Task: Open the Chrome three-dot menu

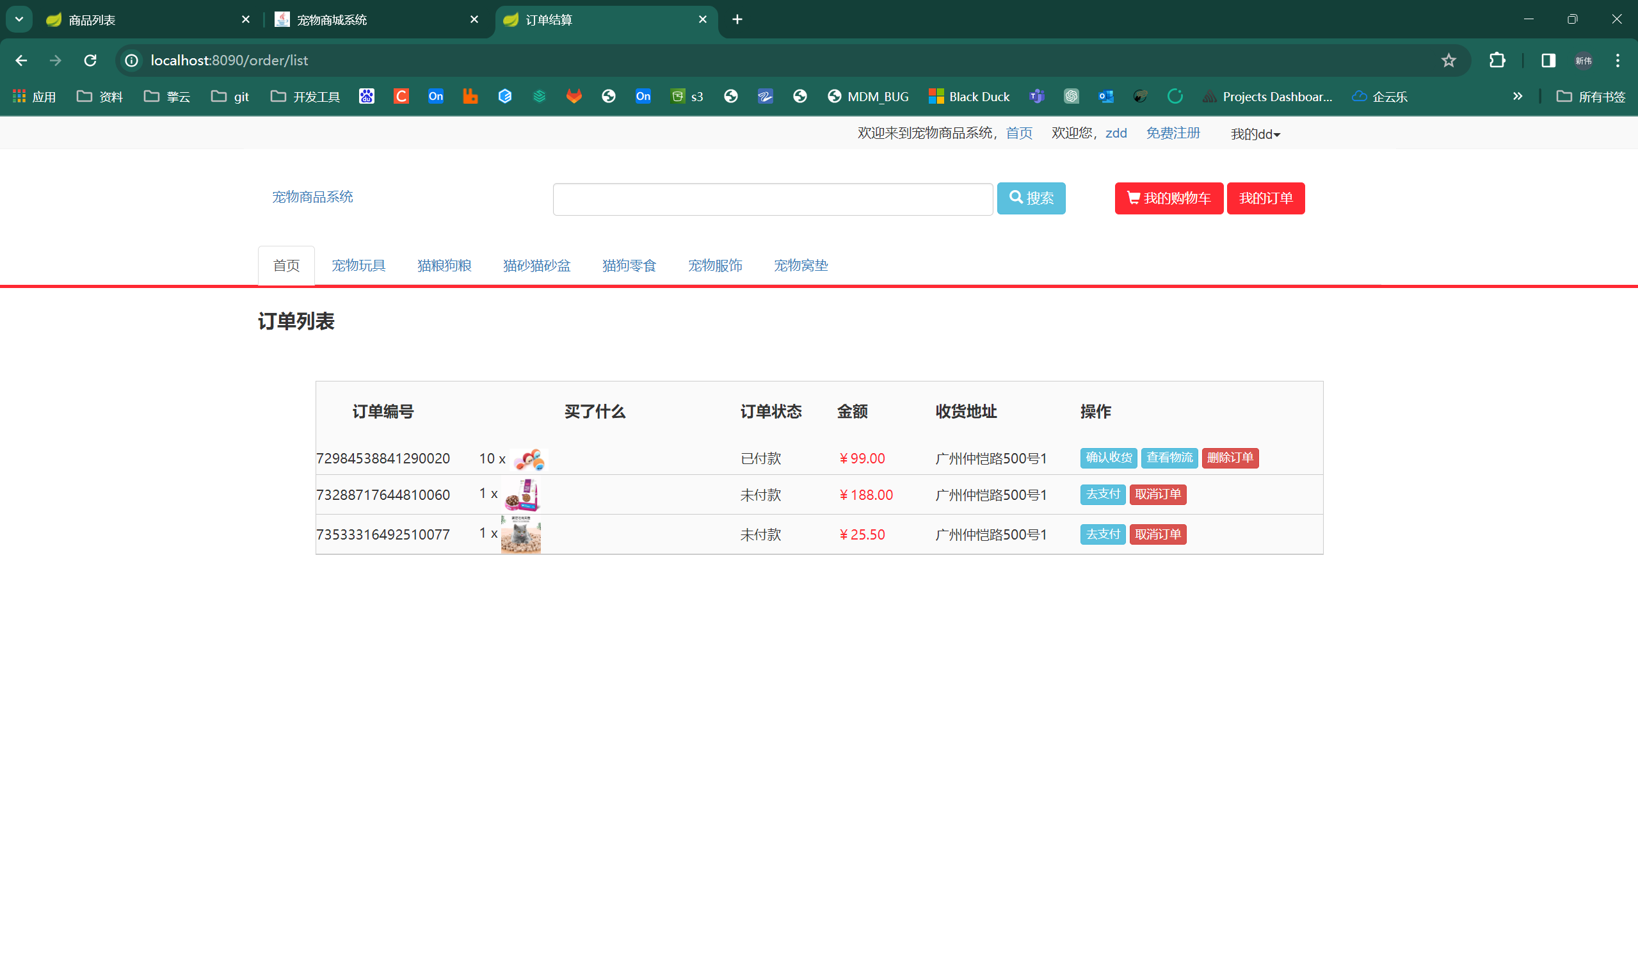Action: [1618, 61]
